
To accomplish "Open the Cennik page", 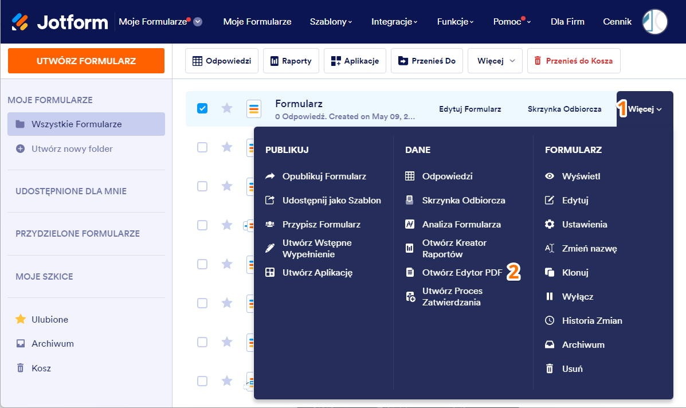I will (x=617, y=21).
